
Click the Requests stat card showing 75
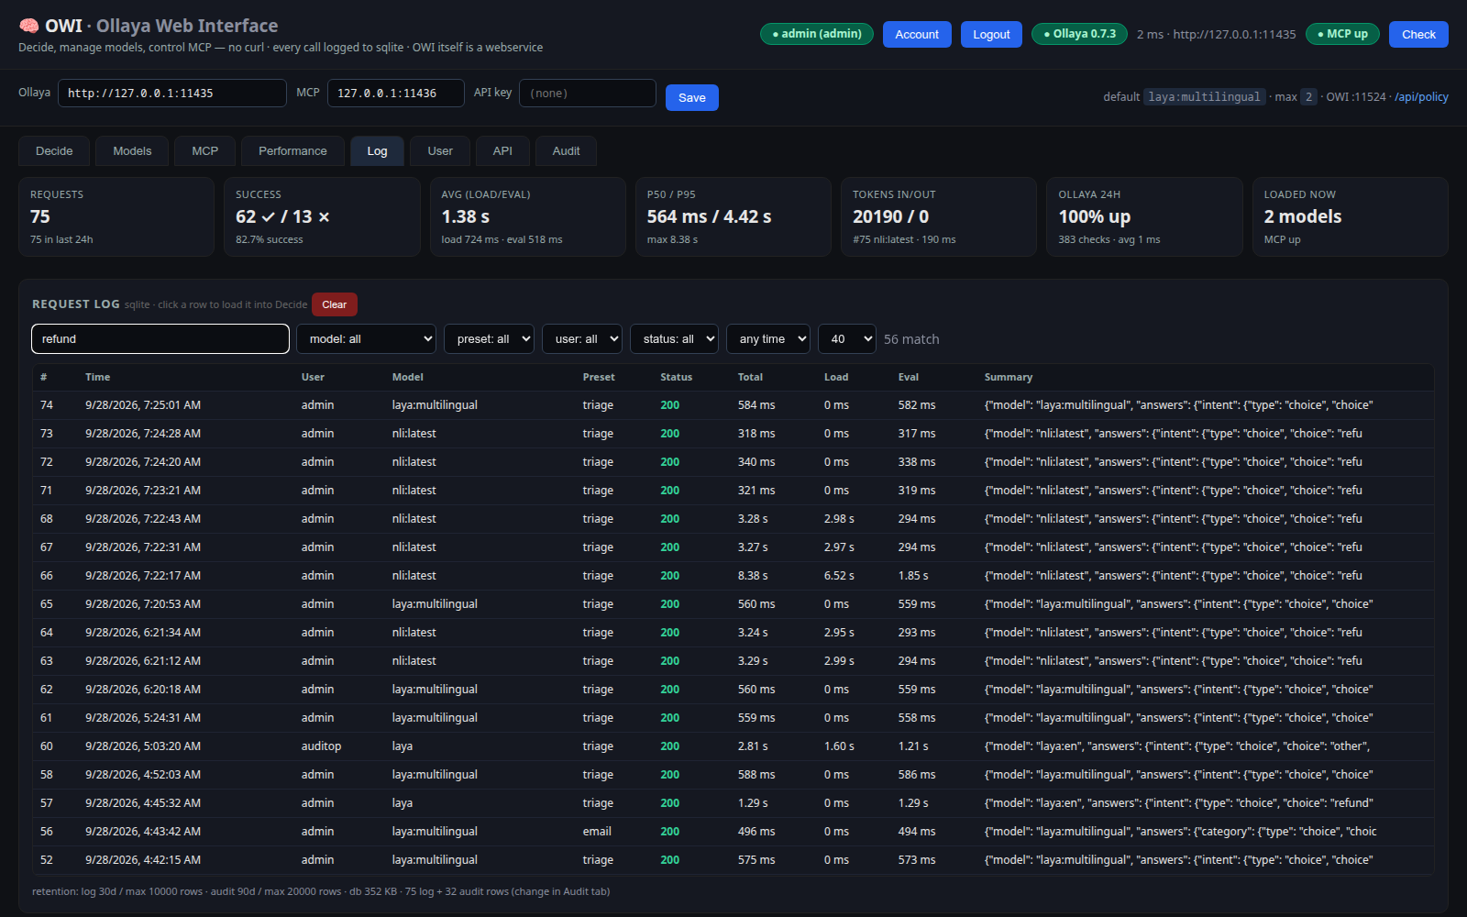click(116, 216)
